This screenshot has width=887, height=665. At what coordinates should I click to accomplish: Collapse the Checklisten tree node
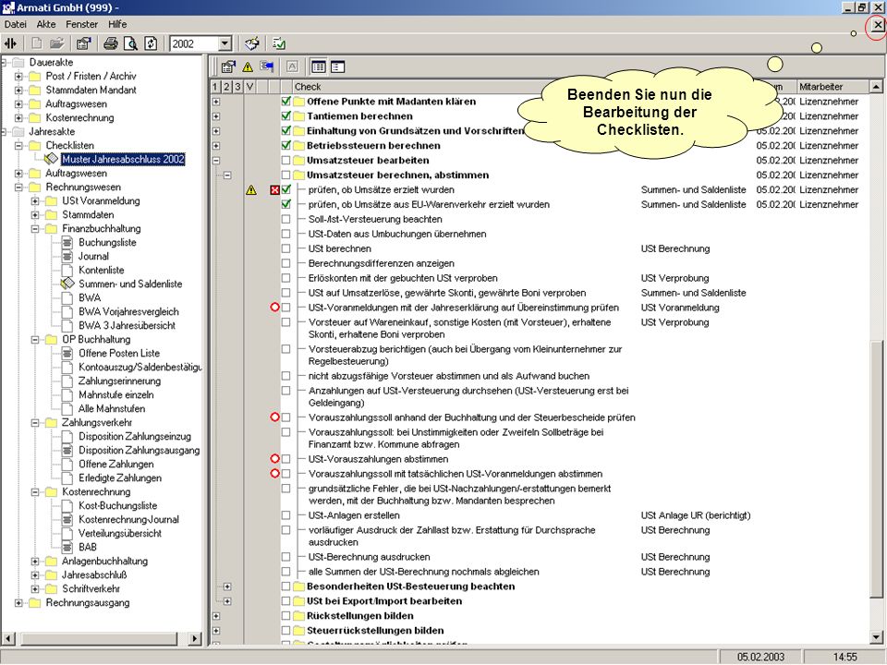point(18,145)
